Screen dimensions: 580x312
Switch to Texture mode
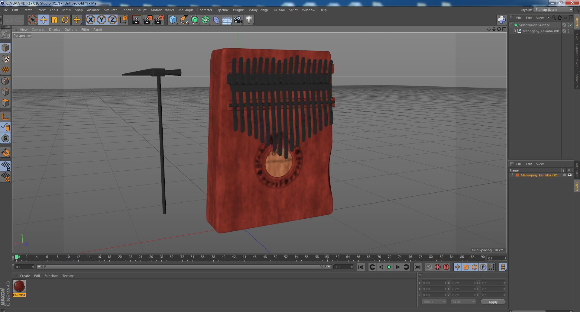(5, 59)
